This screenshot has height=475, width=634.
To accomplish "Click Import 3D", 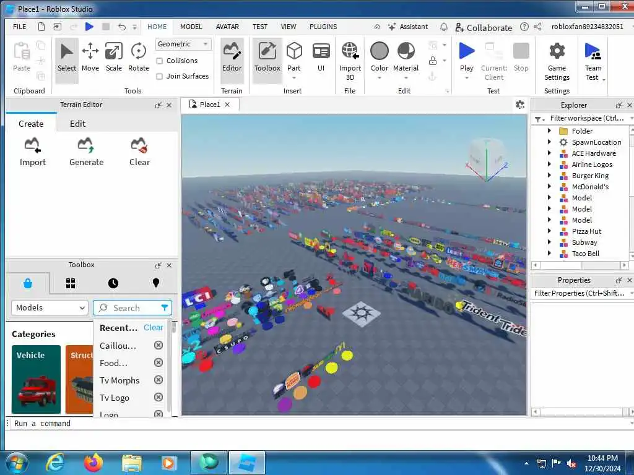I will (350, 61).
